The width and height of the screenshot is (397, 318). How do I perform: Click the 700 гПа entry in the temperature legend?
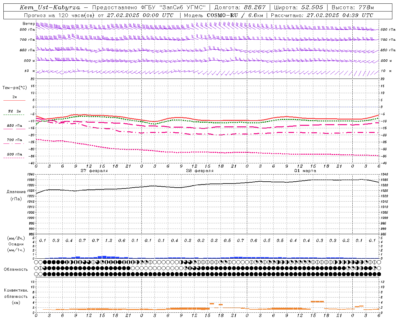15,140
